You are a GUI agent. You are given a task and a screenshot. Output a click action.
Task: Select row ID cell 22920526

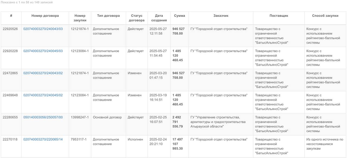pos(10,29)
